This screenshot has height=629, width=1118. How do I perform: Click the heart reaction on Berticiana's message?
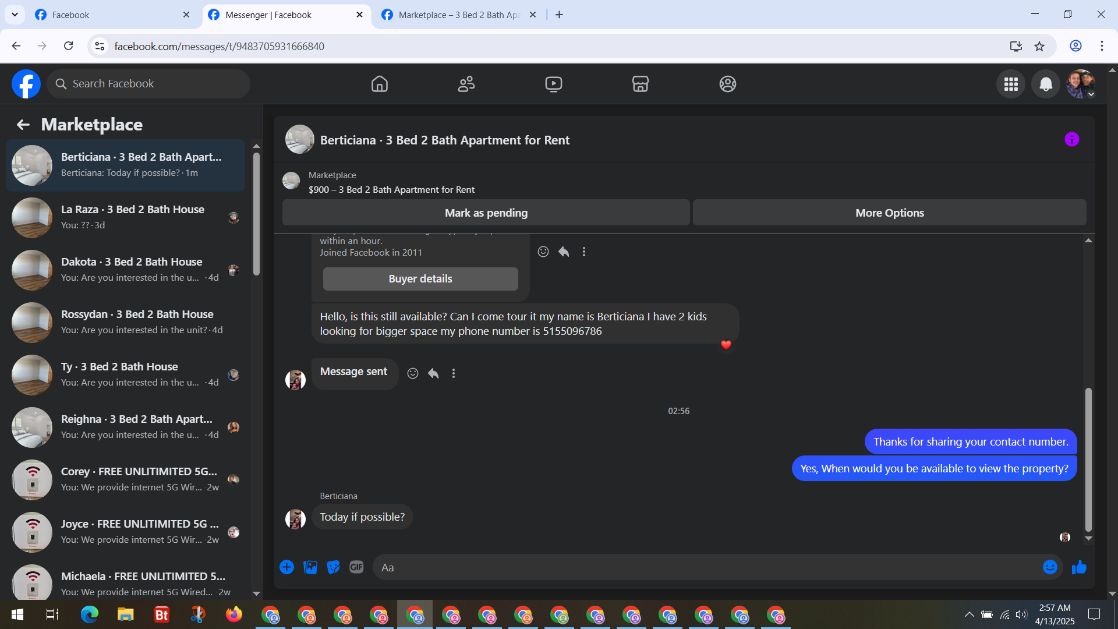coord(726,345)
